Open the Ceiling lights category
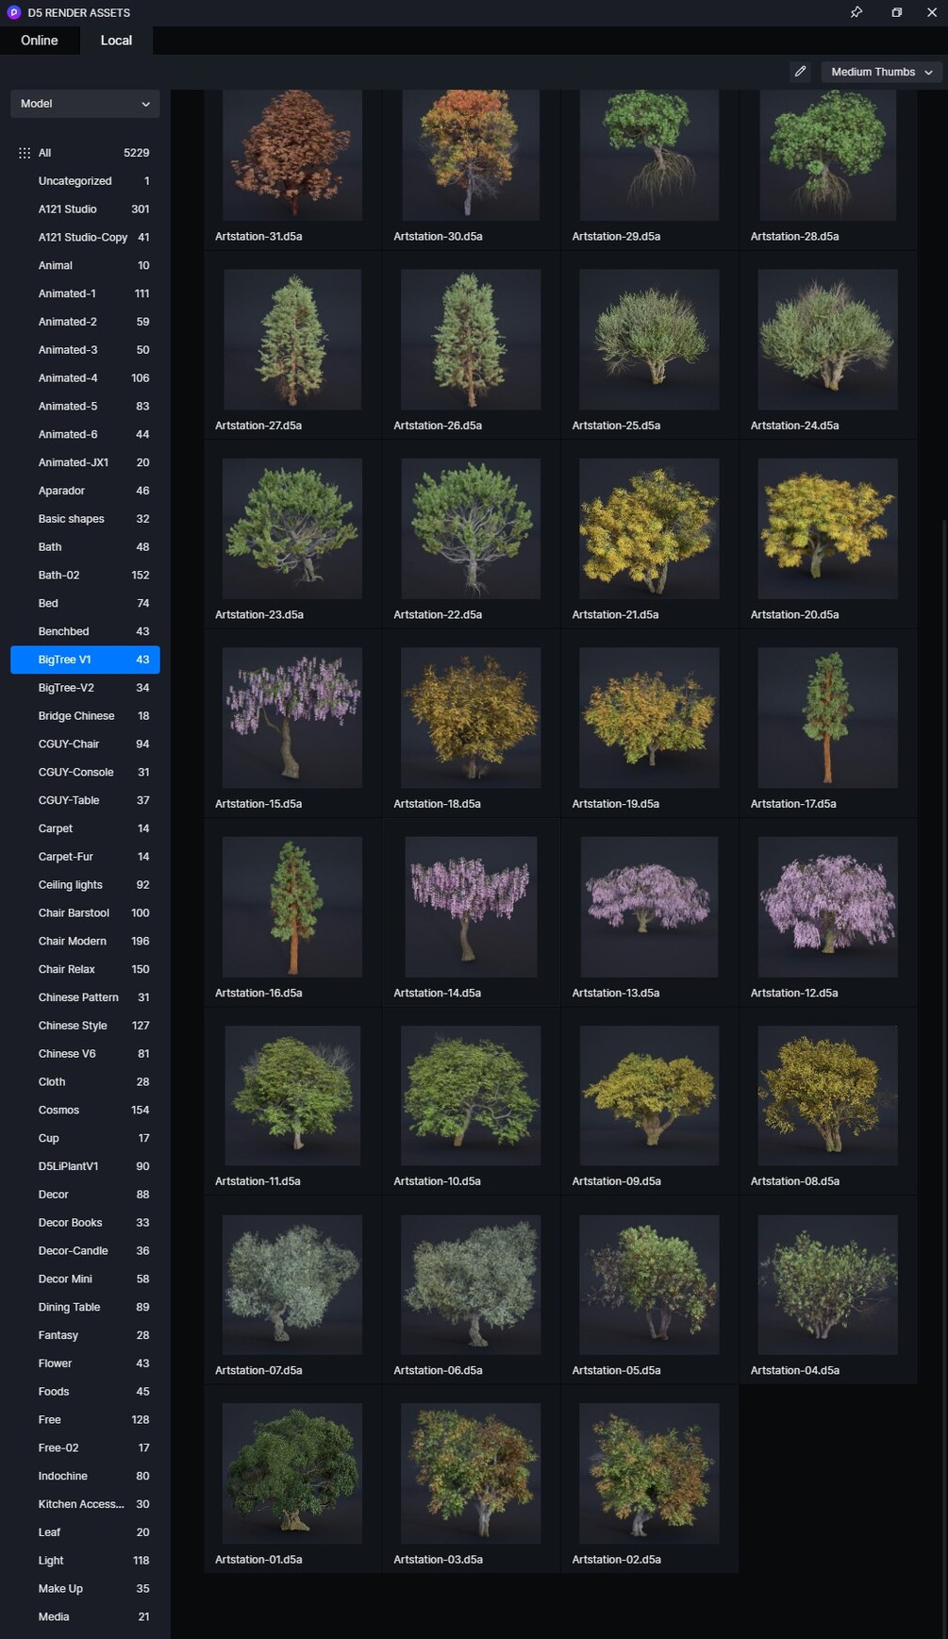 (85, 885)
